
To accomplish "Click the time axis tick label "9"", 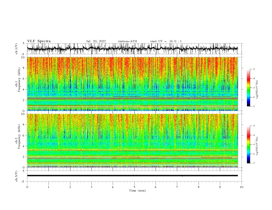I will 220,187.
